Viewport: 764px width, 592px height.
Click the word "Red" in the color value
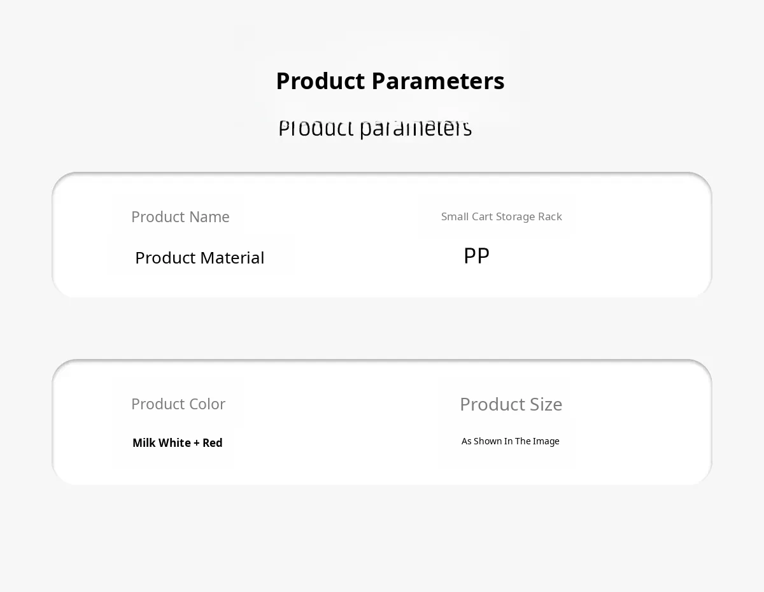(212, 443)
